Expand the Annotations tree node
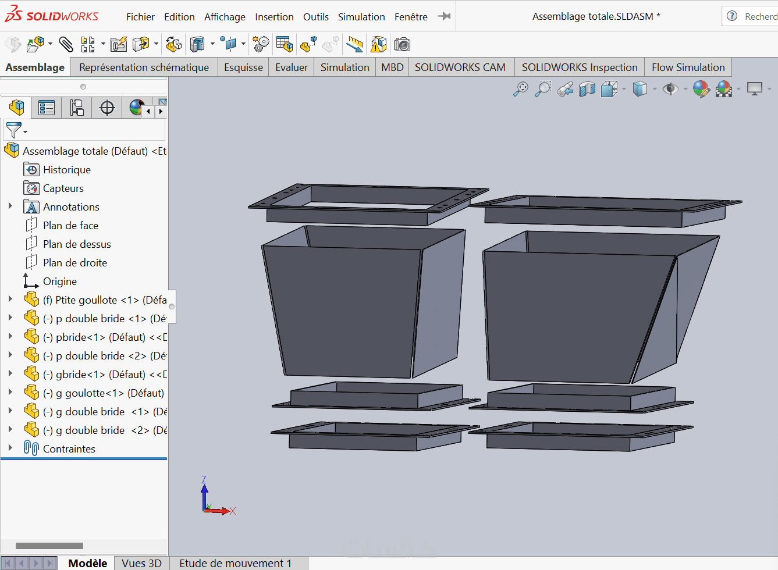Viewport: 778px width, 570px height. (10, 206)
